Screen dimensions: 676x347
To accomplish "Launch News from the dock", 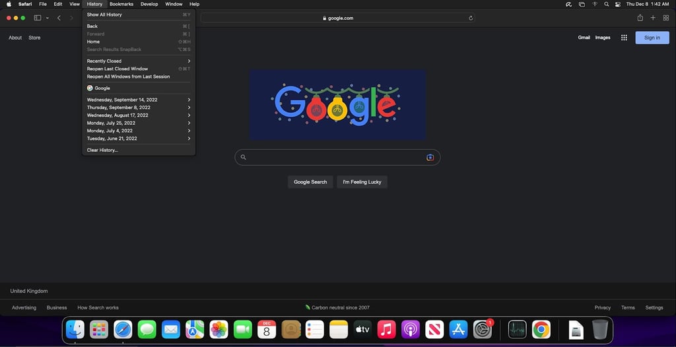I will (434, 330).
